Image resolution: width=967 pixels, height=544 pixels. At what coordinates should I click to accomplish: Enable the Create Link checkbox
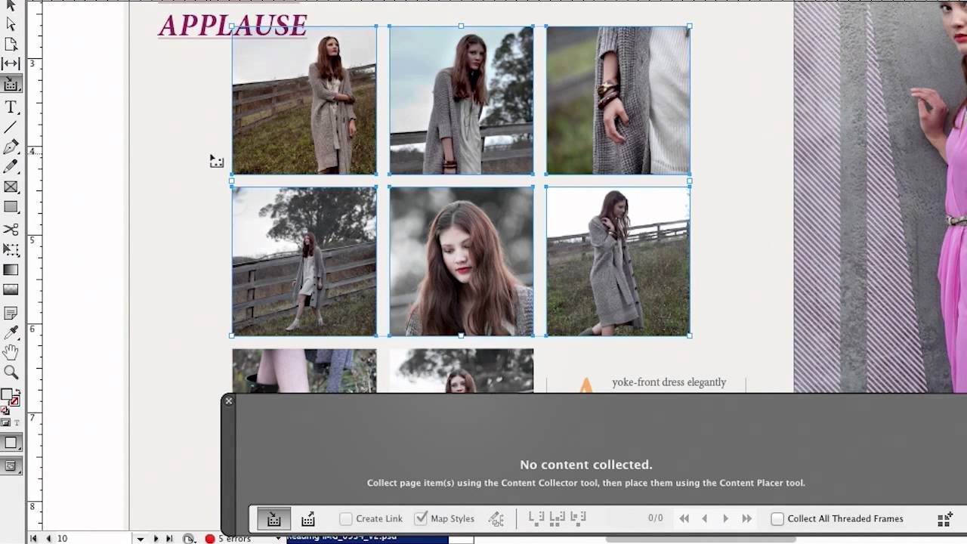tap(346, 519)
